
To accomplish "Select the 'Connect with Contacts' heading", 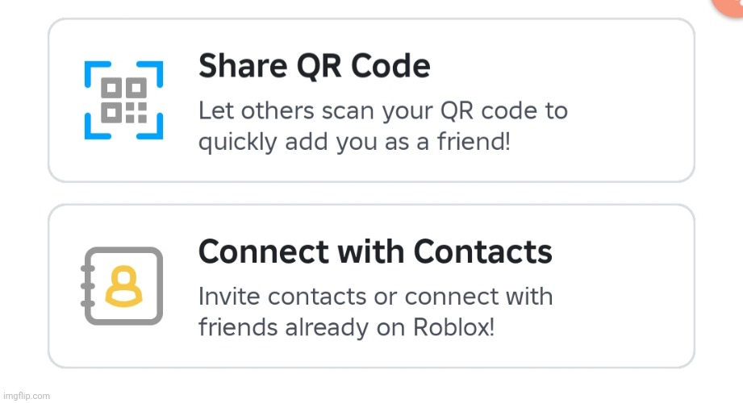I will click(375, 251).
